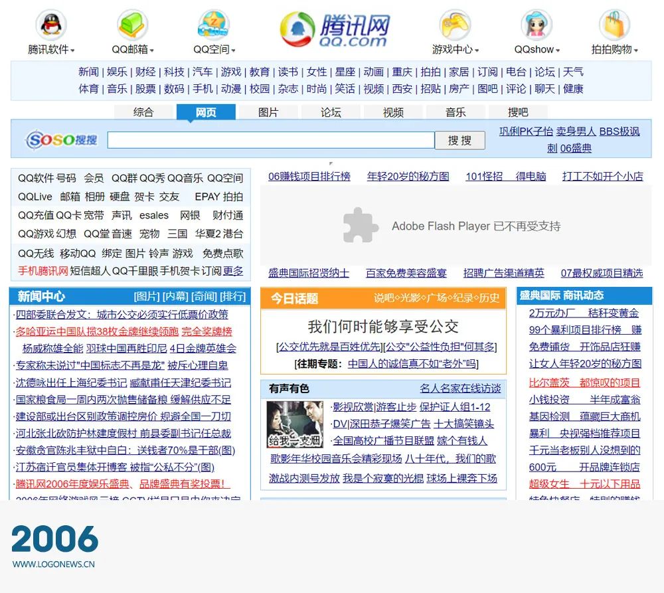Click the Flash Player plugin puzzle icon
The width and height of the screenshot is (664, 593).
coord(361,225)
